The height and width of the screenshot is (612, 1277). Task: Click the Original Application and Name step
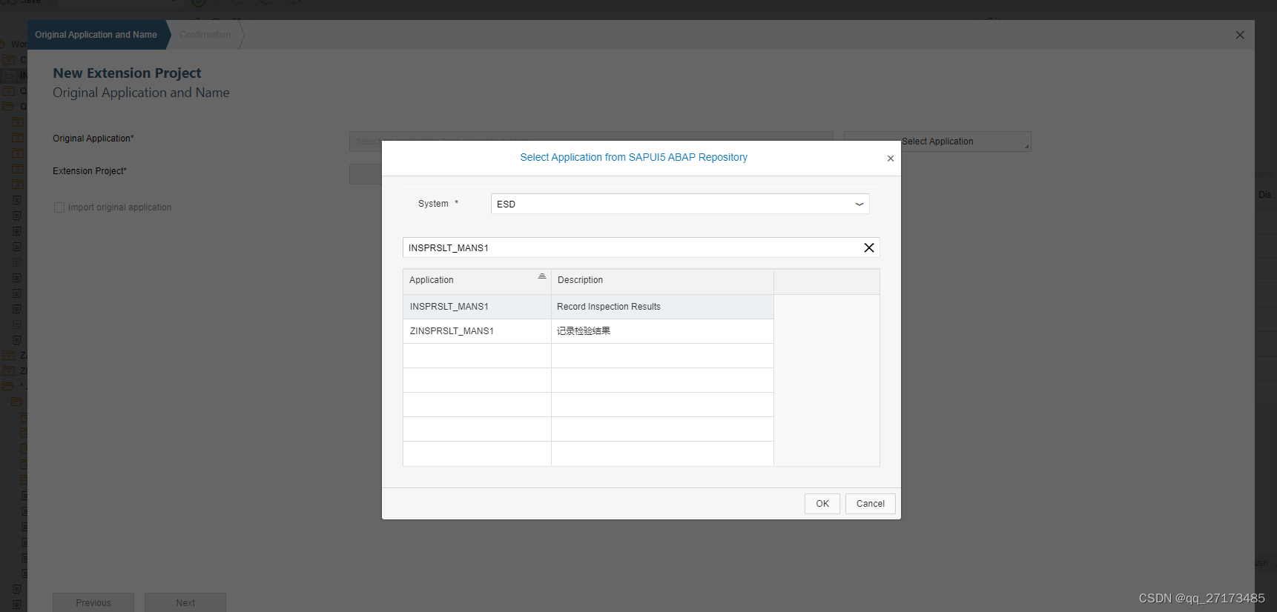[96, 35]
